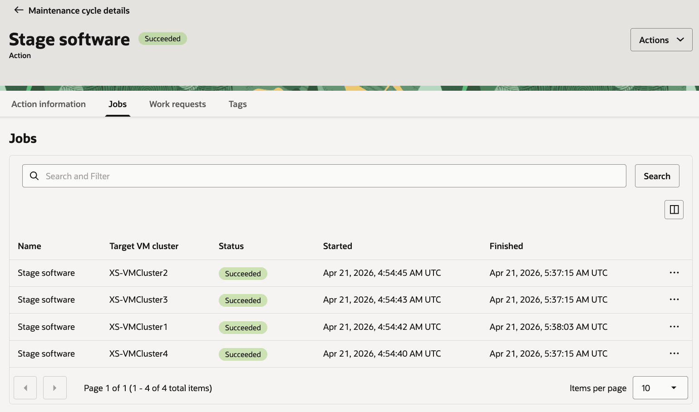Click Succeeded badge in XS-VMCluster4 row
Screen dimensions: 699x412
tap(243, 354)
